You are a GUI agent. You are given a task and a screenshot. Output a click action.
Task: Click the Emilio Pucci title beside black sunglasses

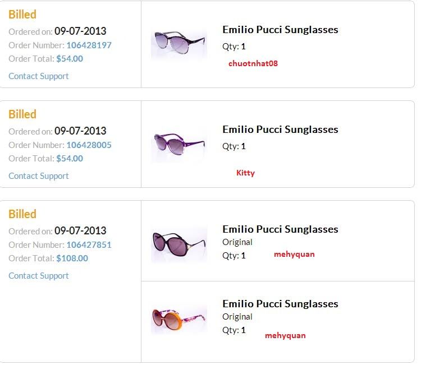click(280, 229)
